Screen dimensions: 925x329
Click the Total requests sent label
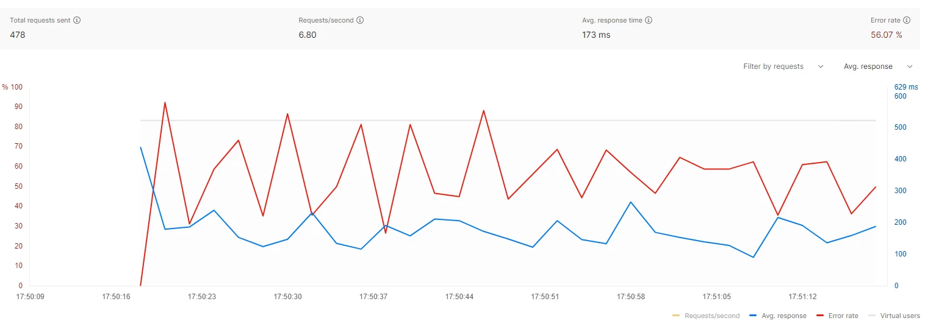coord(40,20)
